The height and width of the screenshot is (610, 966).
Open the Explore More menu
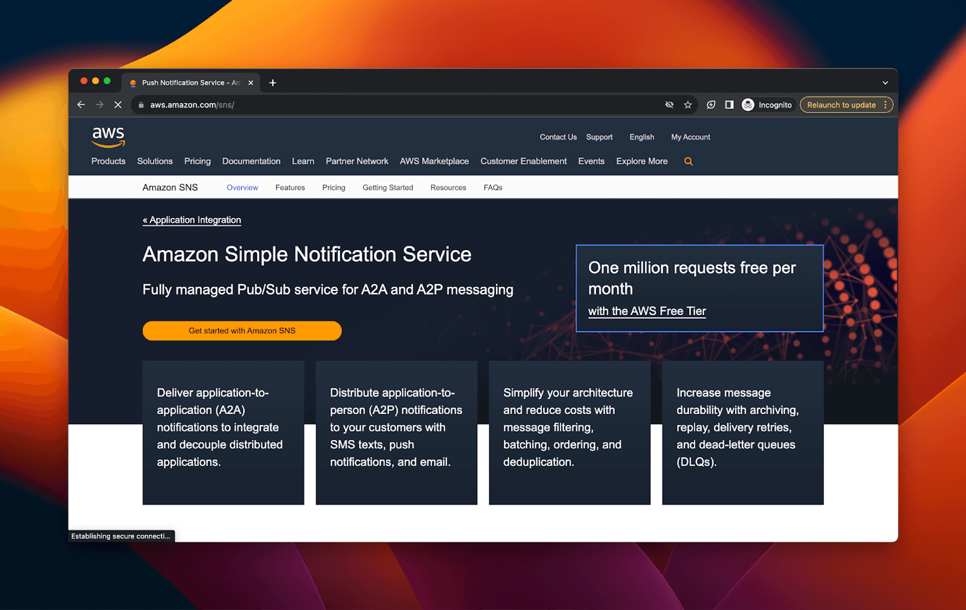[642, 161]
